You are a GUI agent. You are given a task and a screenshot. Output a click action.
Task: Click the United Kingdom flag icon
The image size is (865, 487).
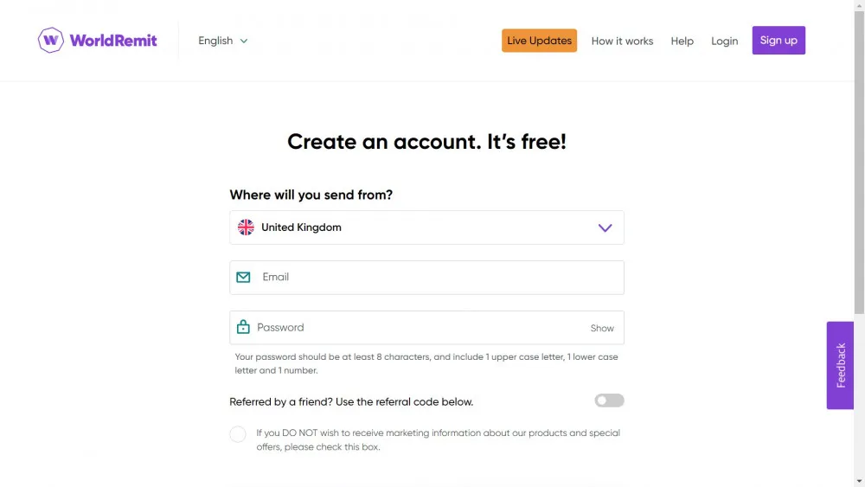(x=246, y=227)
